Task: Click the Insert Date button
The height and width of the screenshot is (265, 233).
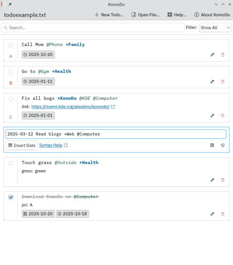Action: pyautogui.click(x=22, y=145)
